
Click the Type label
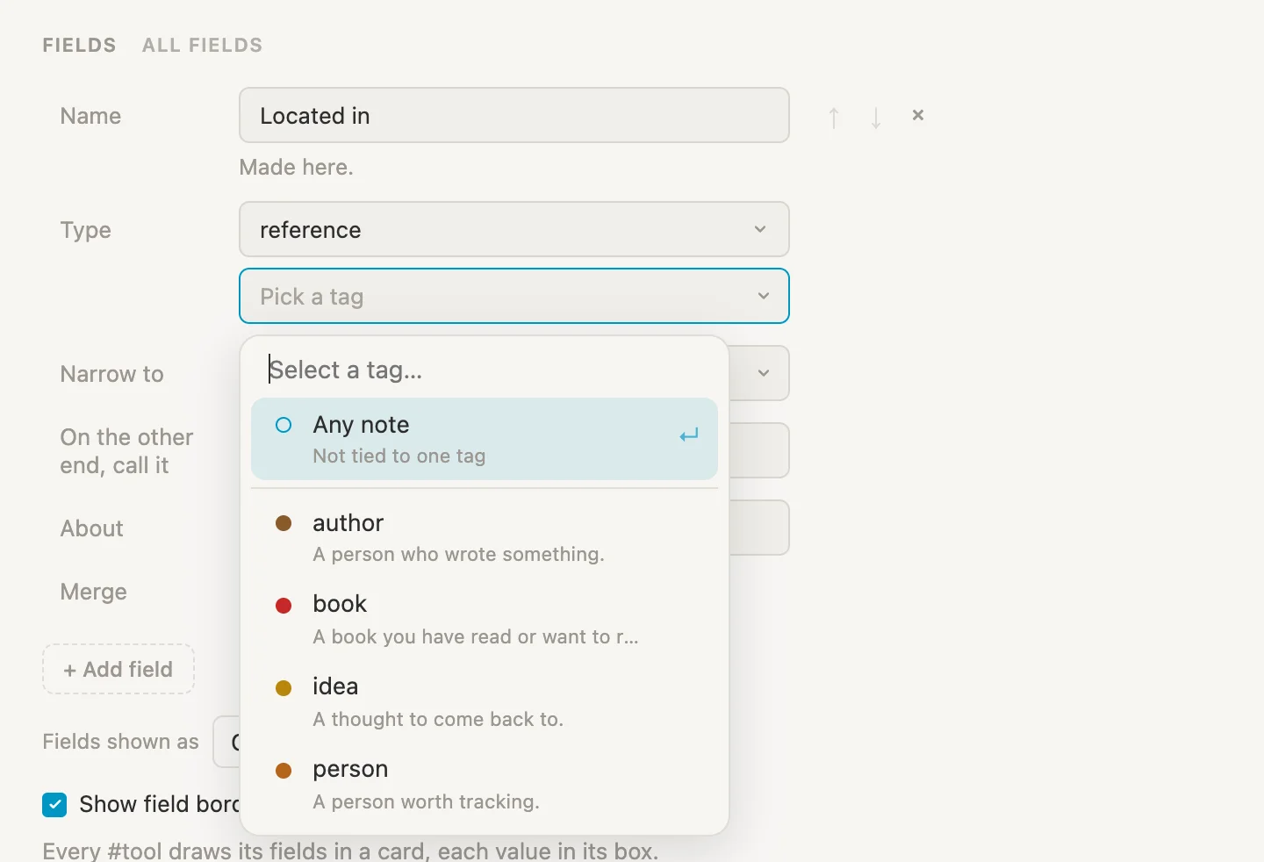pos(86,230)
